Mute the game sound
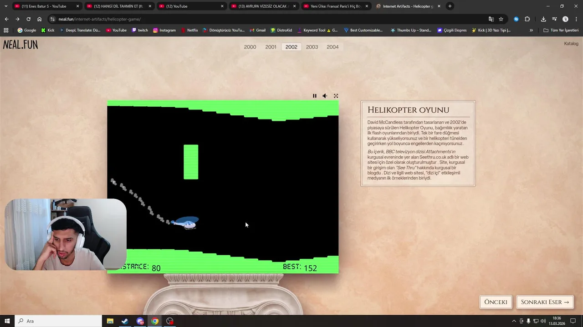This screenshot has height=327, width=583. tap(325, 96)
